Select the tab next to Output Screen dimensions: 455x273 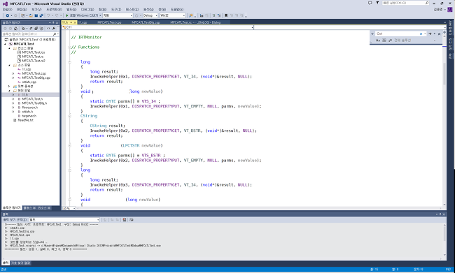20,263
